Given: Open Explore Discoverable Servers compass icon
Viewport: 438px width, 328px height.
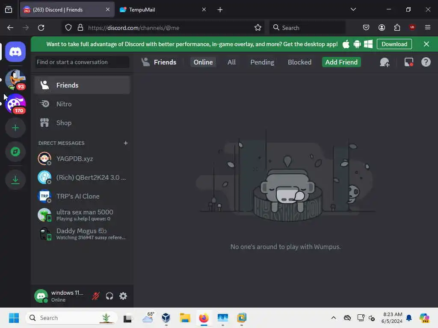Looking at the screenshot, I should pos(15,152).
